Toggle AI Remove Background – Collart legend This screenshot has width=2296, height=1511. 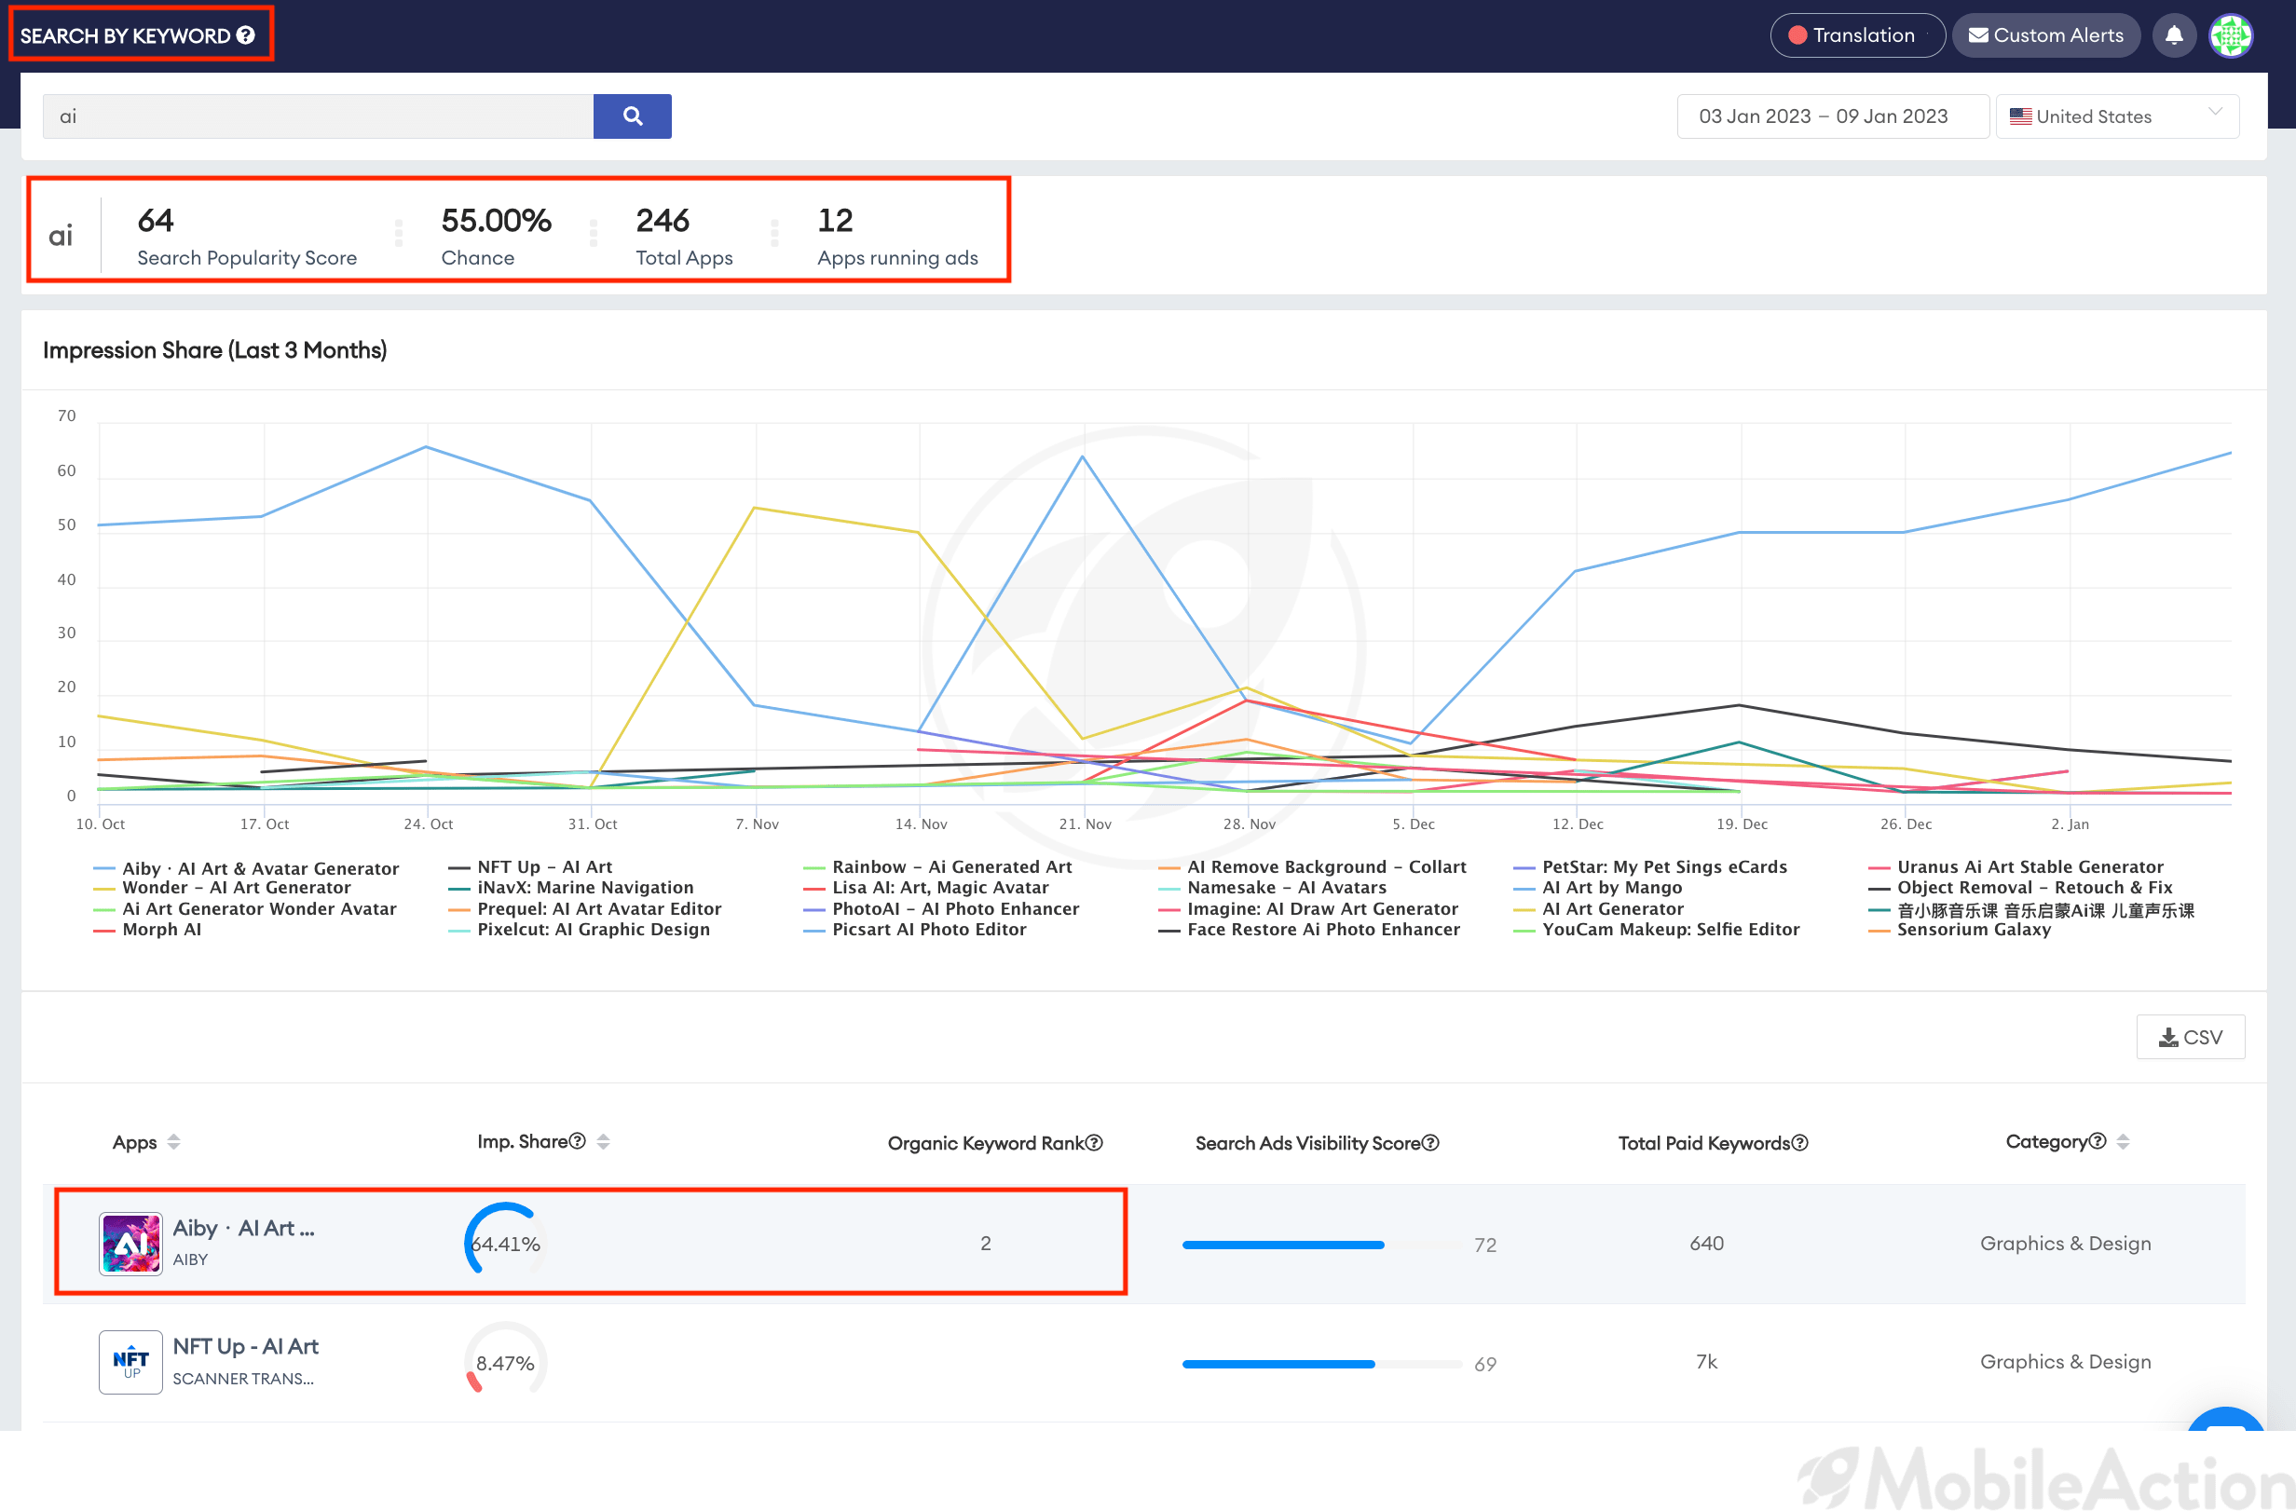[1313, 867]
